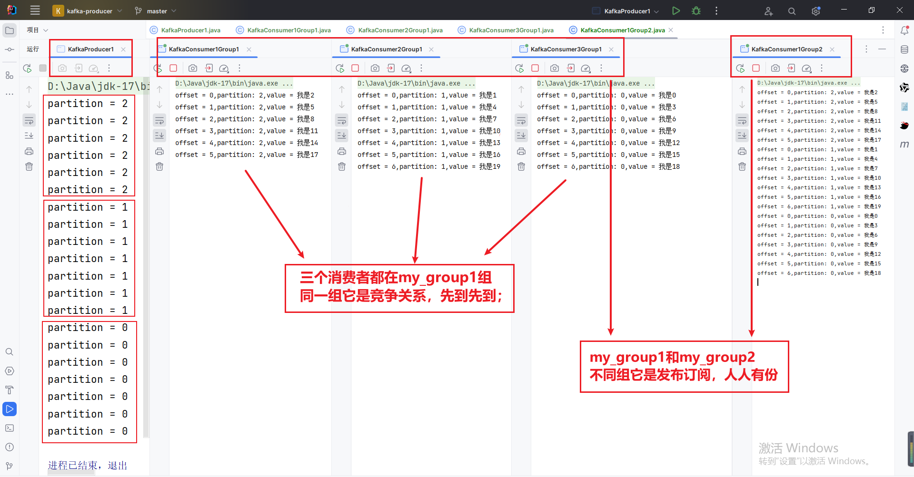This screenshot has height=477, width=914.
Task: Open more options in KafkaConsumer3Group1 toolbar
Action: pyautogui.click(x=601, y=68)
